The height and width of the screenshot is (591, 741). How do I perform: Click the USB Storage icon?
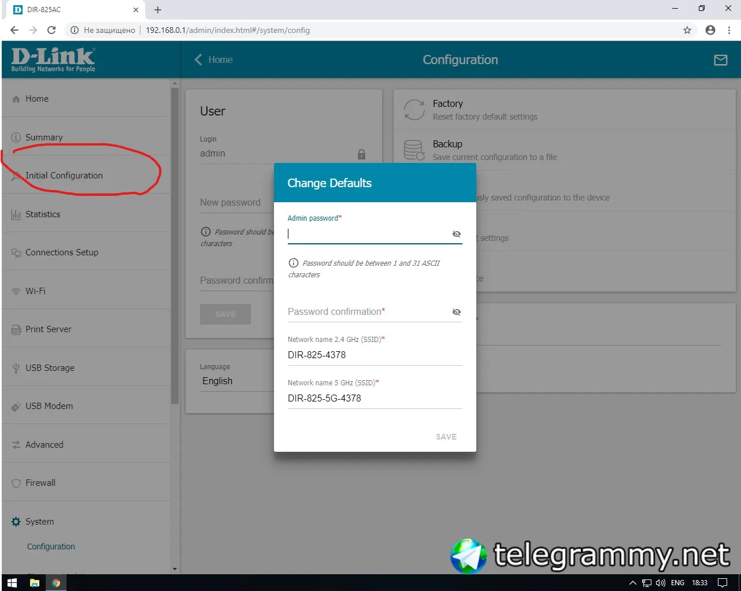point(16,368)
